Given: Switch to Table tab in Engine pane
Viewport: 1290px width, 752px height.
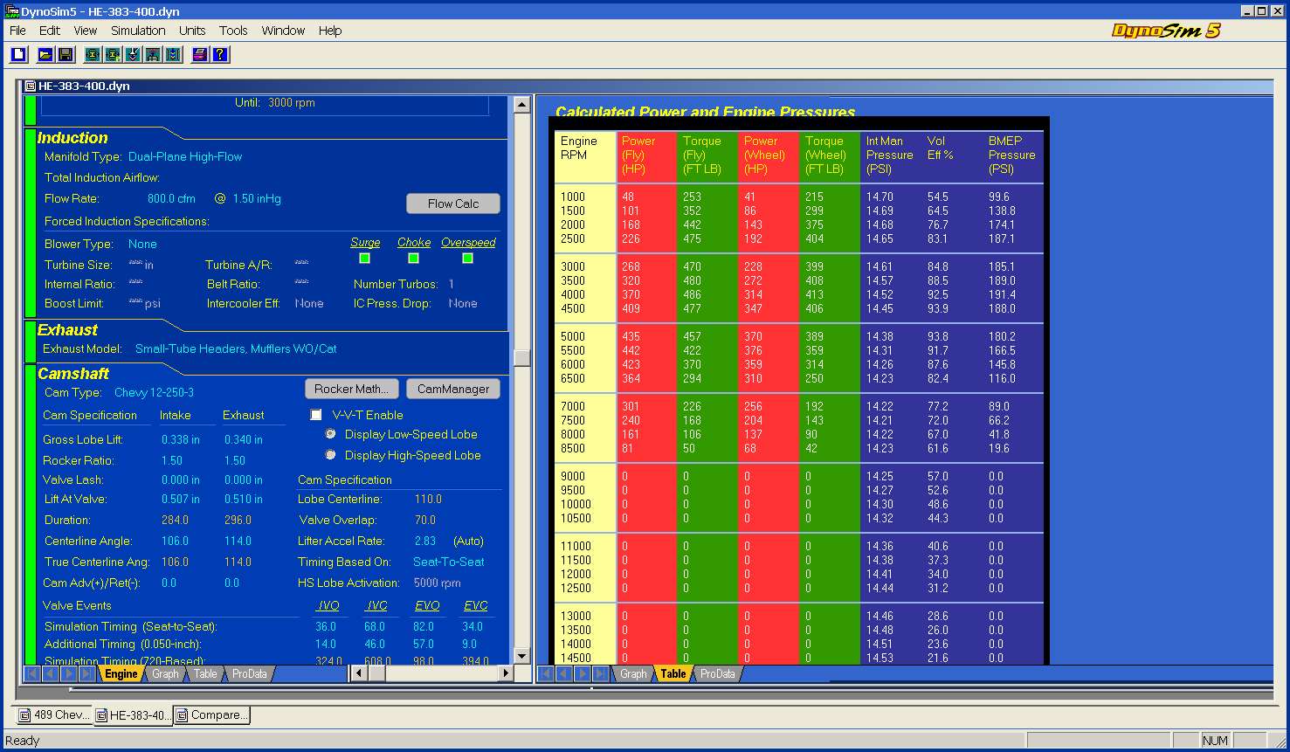Looking at the screenshot, I should pos(205,673).
